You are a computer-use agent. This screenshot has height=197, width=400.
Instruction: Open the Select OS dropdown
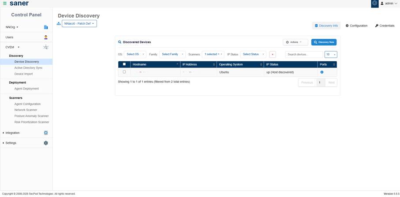135,54
